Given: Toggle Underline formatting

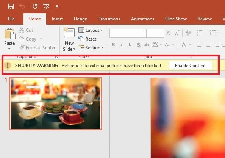Looking at the screenshot, I should (130, 45).
